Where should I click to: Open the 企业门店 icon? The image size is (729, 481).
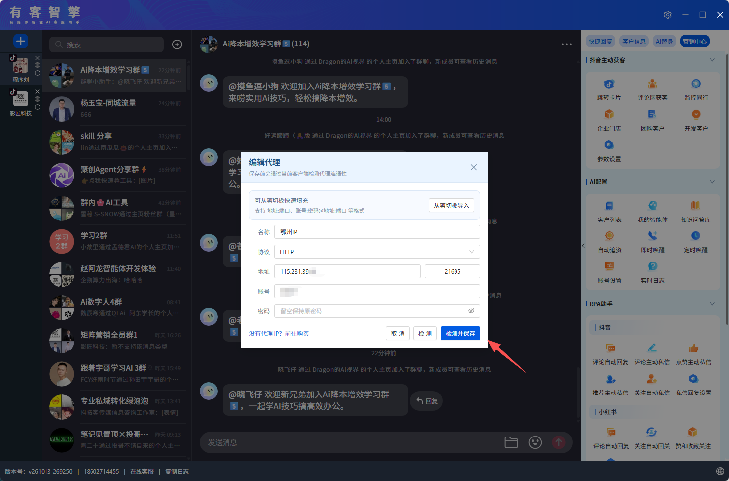609,115
